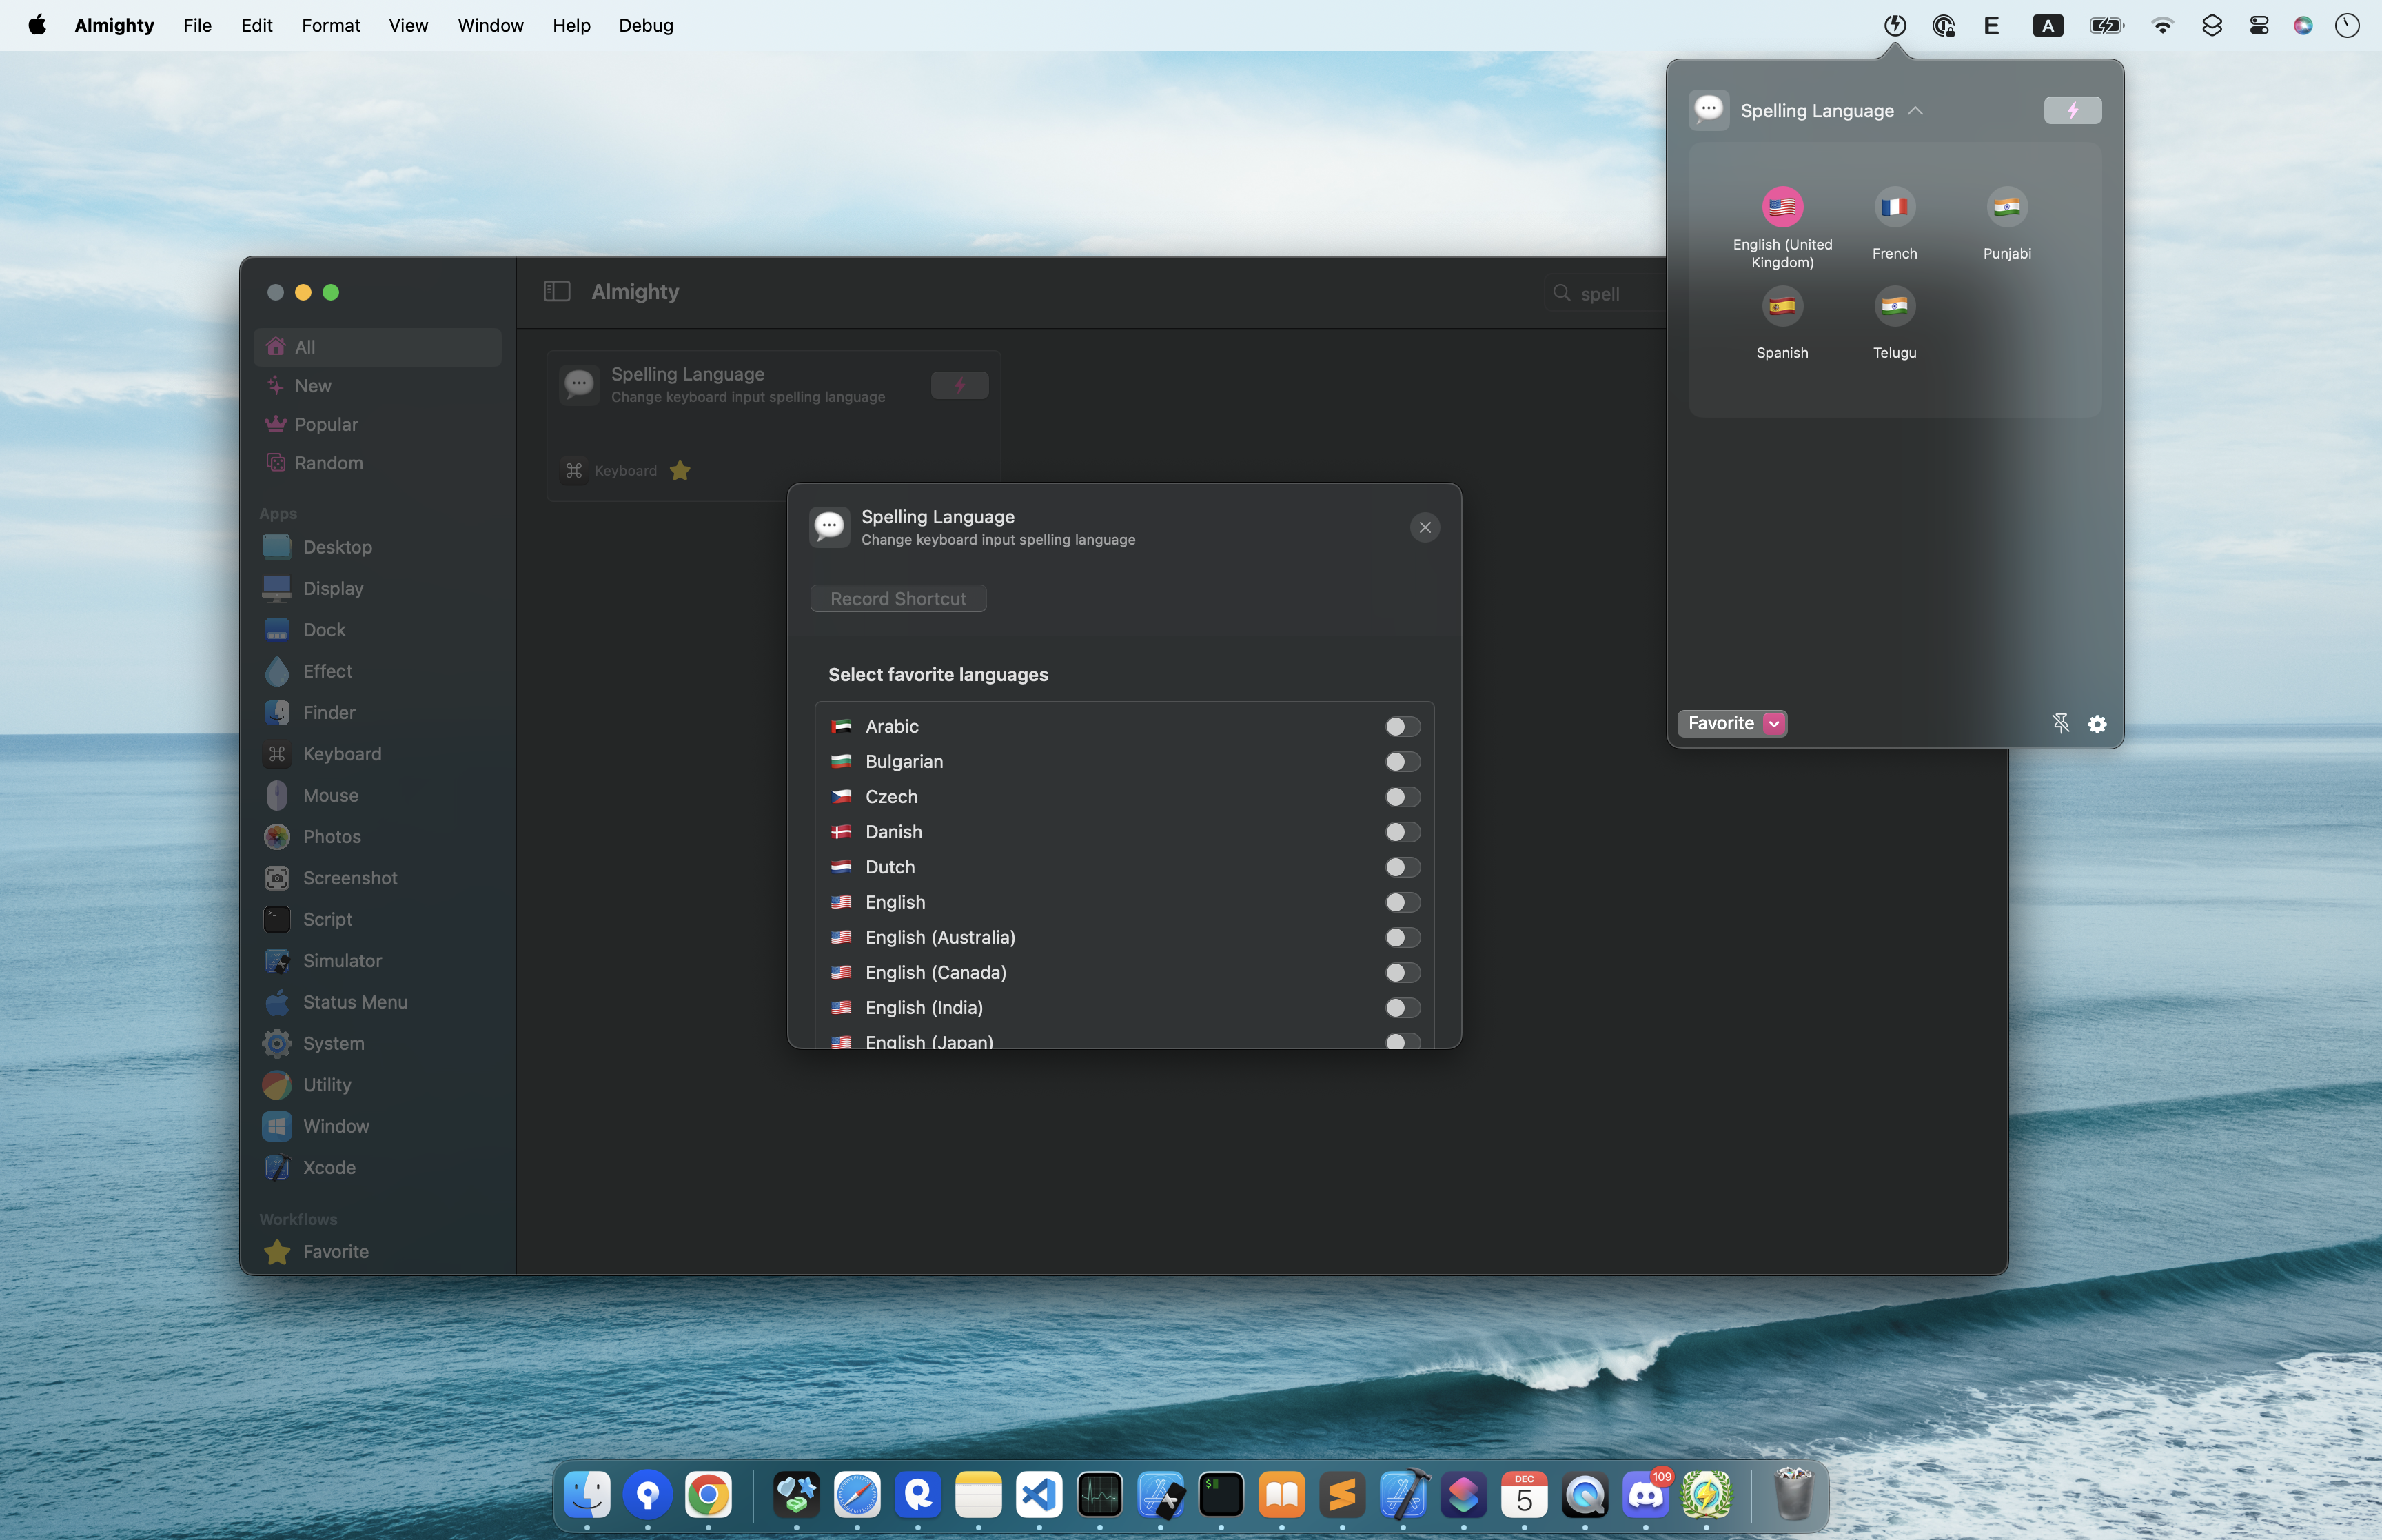This screenshot has height=1540, width=2382.
Task: Choose the Spanish flag in popover
Action: click(1782, 306)
